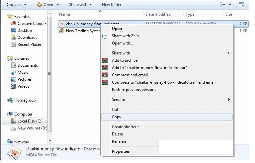255x163 pixels.
Task: Click the Downloads folder icon
Action: (x=13, y=38)
